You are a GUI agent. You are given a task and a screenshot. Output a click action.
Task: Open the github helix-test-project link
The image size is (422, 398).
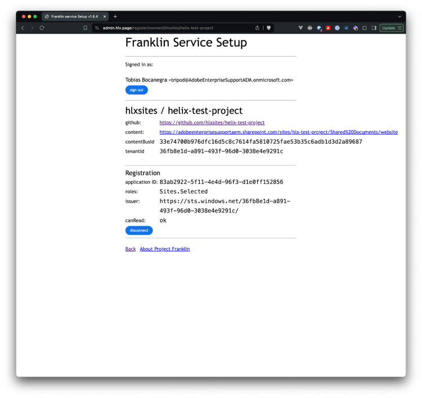point(212,123)
